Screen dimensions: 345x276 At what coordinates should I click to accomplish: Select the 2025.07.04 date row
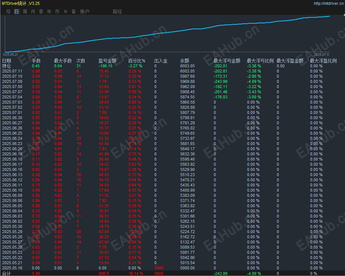click(12, 97)
